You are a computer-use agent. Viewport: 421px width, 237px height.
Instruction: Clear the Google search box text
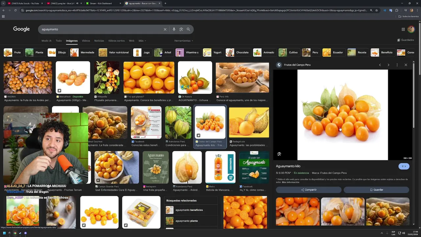pyautogui.click(x=165, y=29)
